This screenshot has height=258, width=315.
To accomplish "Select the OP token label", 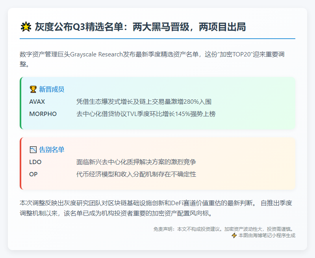I will click(33, 174).
